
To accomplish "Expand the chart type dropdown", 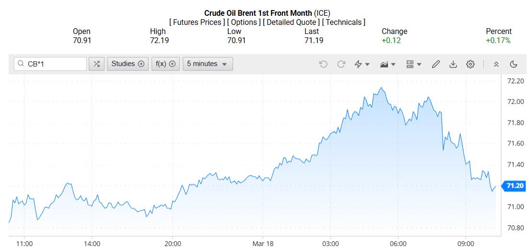I will [388, 64].
